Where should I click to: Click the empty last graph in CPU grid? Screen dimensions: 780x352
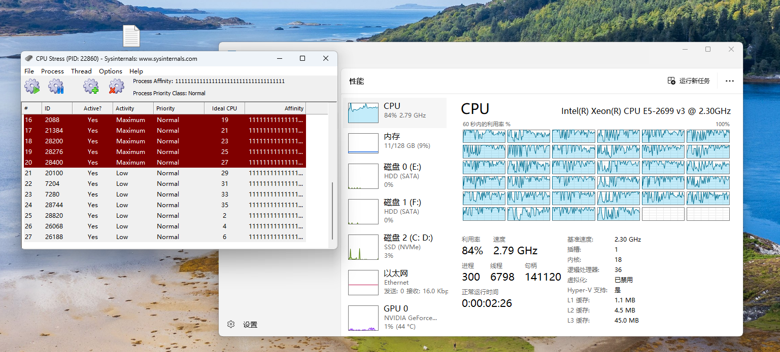[708, 214]
